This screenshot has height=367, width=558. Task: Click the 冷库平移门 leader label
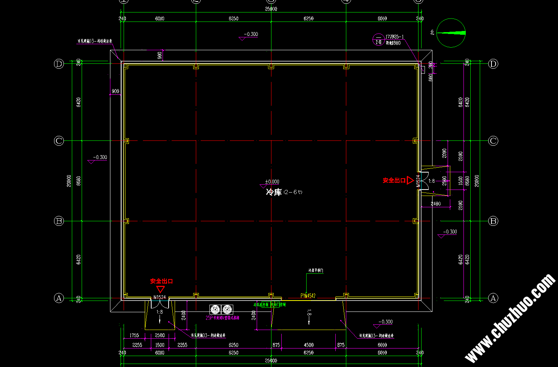click(x=316, y=271)
